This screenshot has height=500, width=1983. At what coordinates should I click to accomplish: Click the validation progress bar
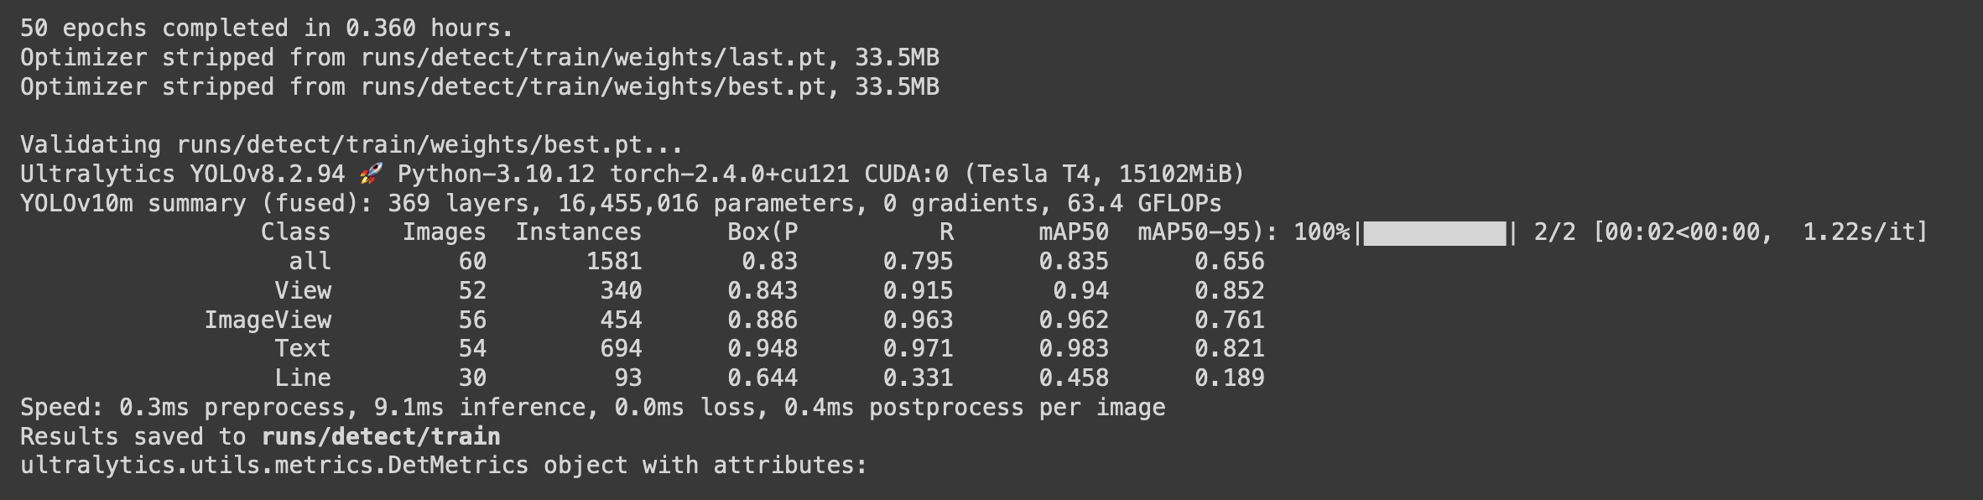click(x=1434, y=232)
